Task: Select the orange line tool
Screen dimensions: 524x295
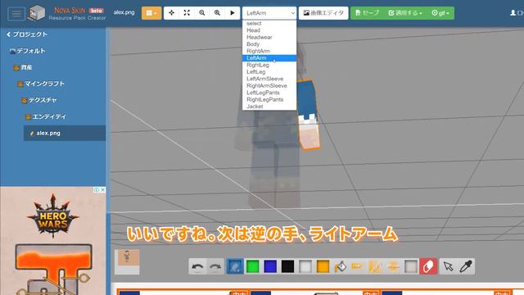Action: pos(393,266)
